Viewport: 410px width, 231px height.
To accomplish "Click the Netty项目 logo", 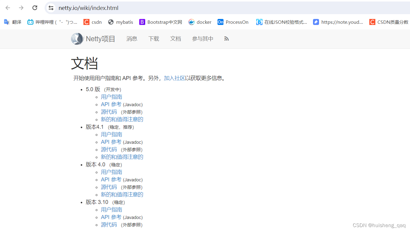I will tap(93, 39).
